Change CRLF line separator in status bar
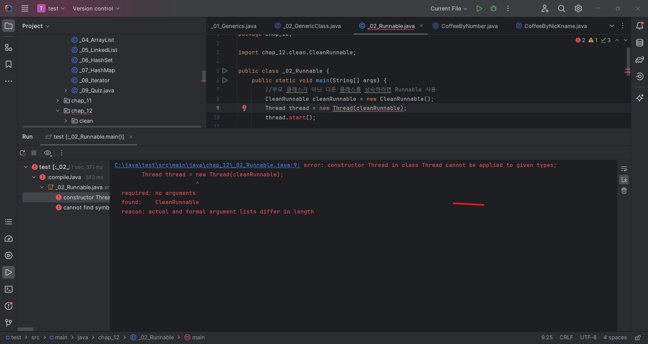The image size is (648, 344). coord(566,337)
